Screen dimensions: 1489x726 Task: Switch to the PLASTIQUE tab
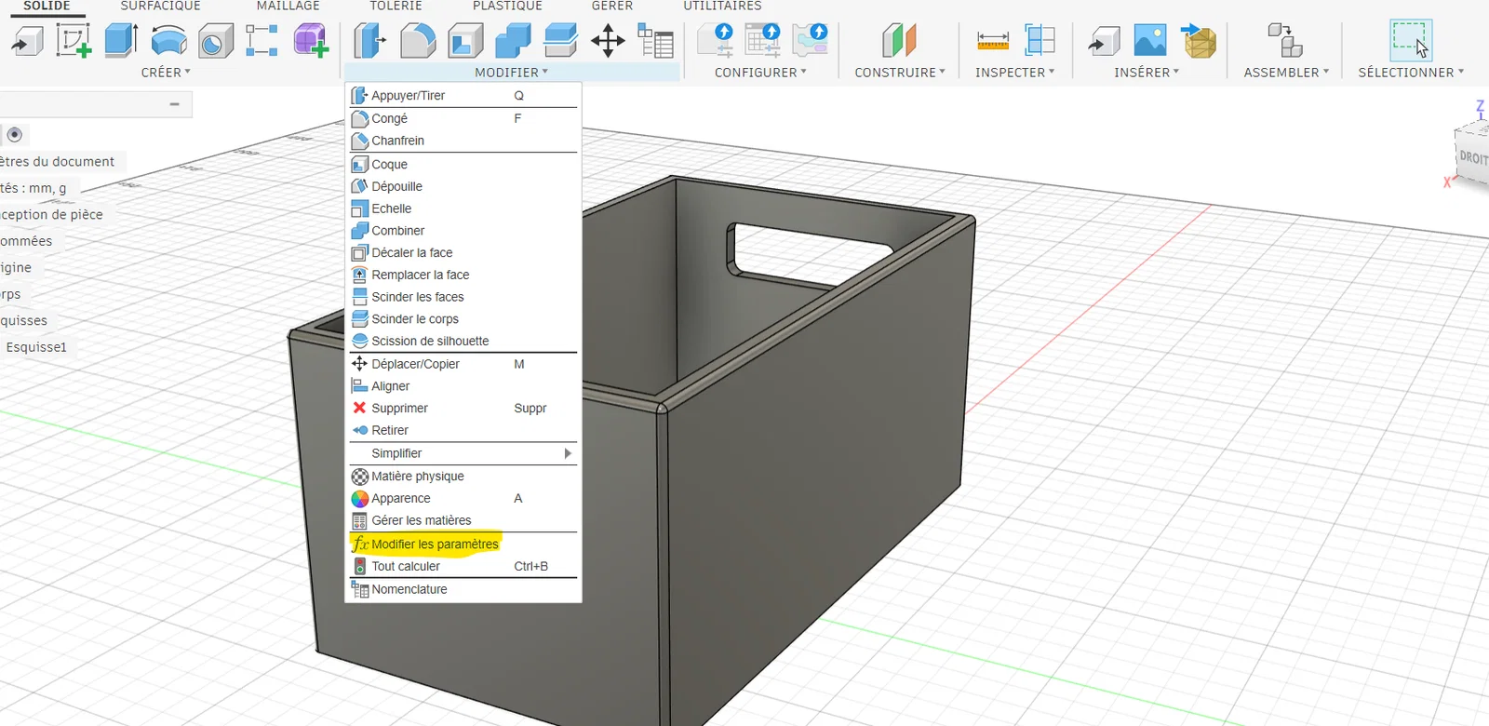coord(507,6)
